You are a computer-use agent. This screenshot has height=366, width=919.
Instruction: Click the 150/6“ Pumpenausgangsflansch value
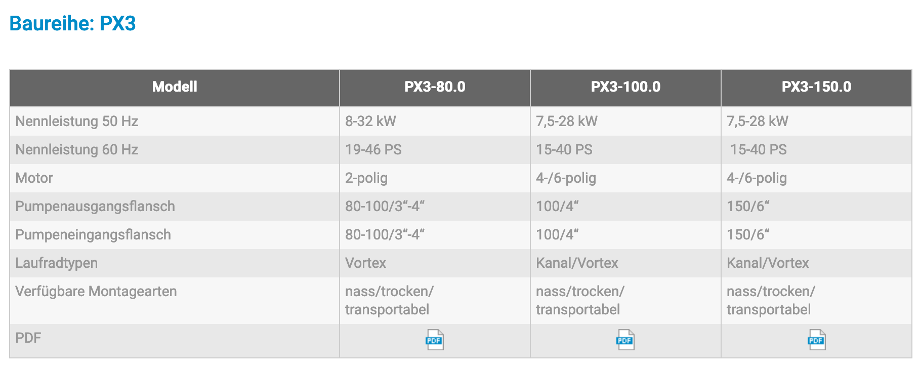(748, 207)
